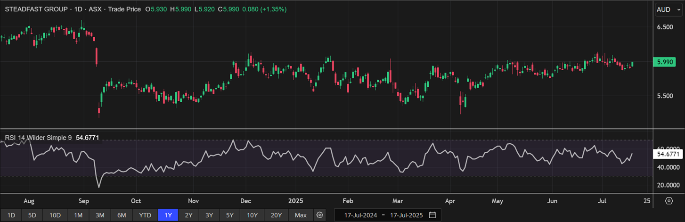Click the RSI 14 Wilder indicator label
The height and width of the screenshot is (222, 685).
point(38,138)
